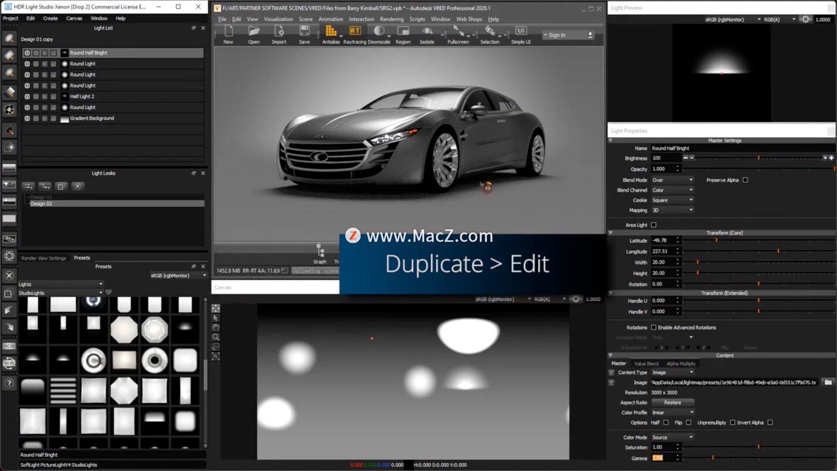The width and height of the screenshot is (837, 471).
Task: Click the Fullscreen arrows icon
Action: click(458, 31)
